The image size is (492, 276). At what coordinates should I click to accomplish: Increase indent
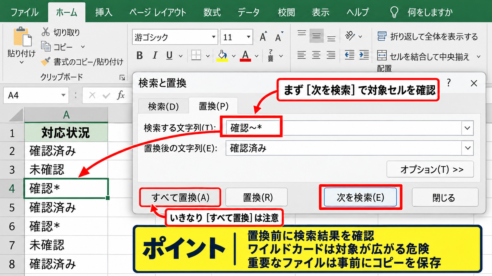click(364, 55)
